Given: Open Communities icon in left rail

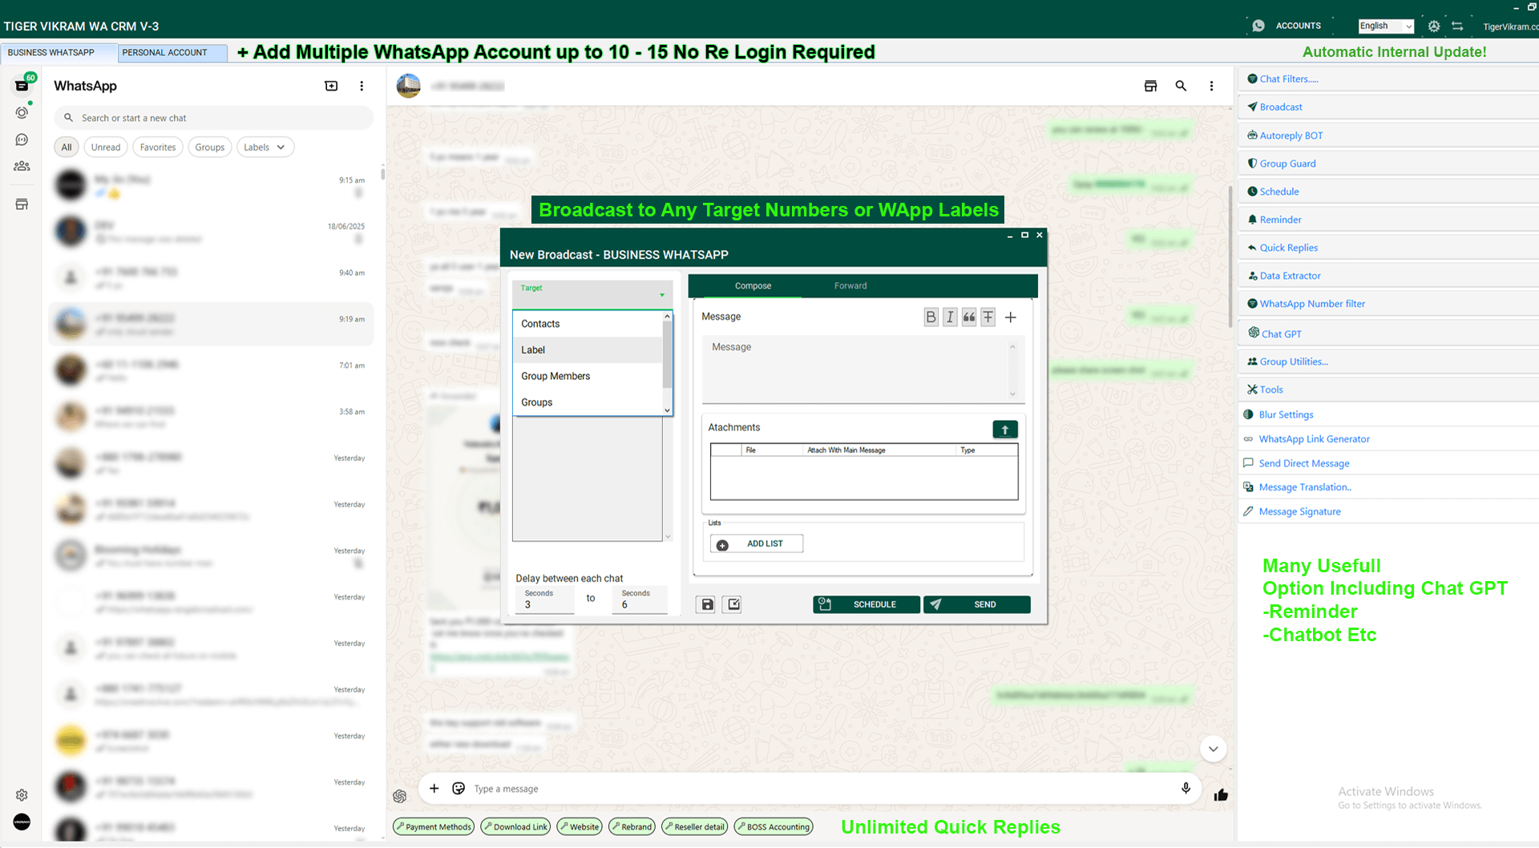Looking at the screenshot, I should (22, 166).
